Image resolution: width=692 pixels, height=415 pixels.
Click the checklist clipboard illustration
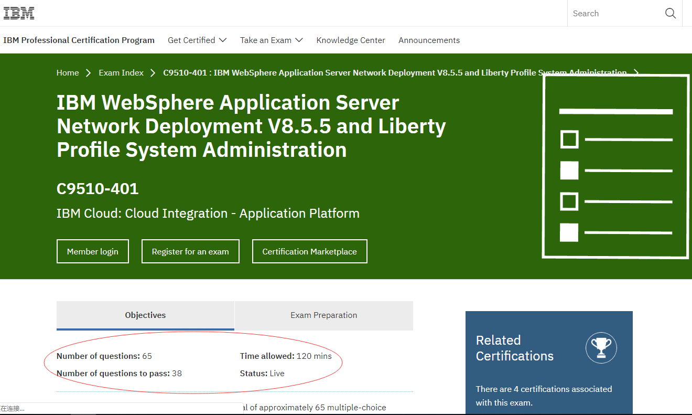615,166
